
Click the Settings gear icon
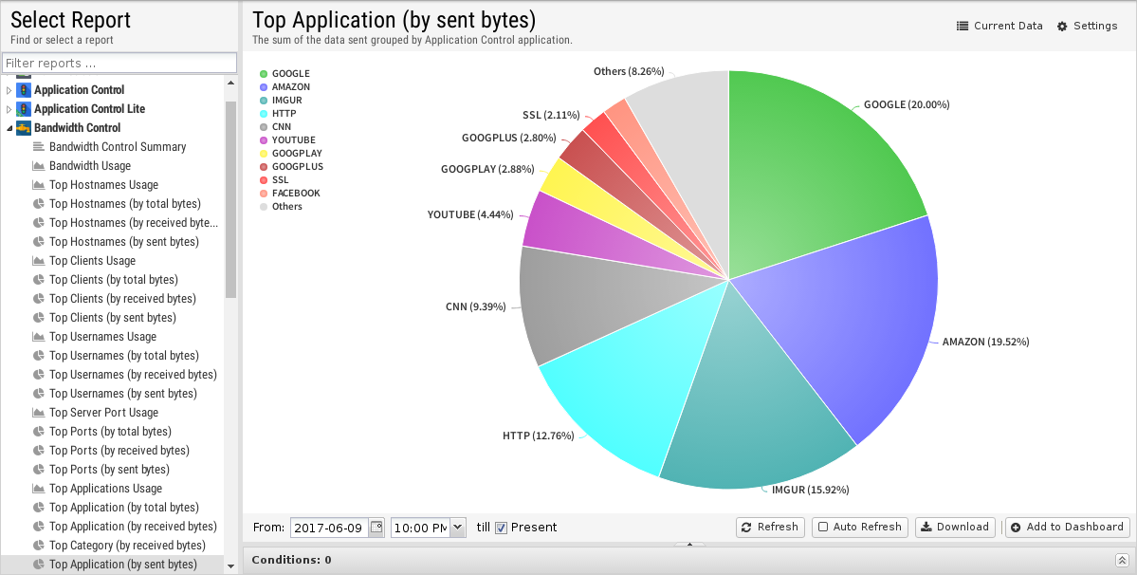[x=1062, y=27]
